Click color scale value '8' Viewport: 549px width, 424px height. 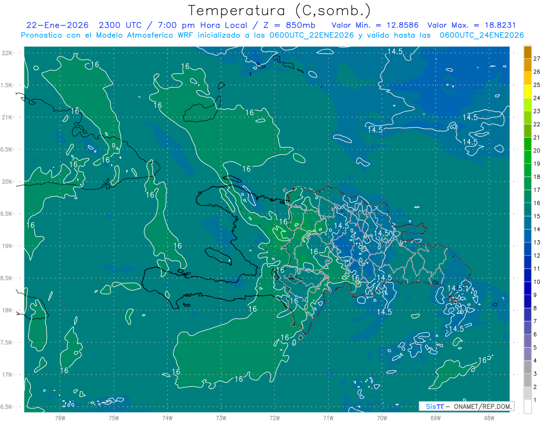(535, 308)
